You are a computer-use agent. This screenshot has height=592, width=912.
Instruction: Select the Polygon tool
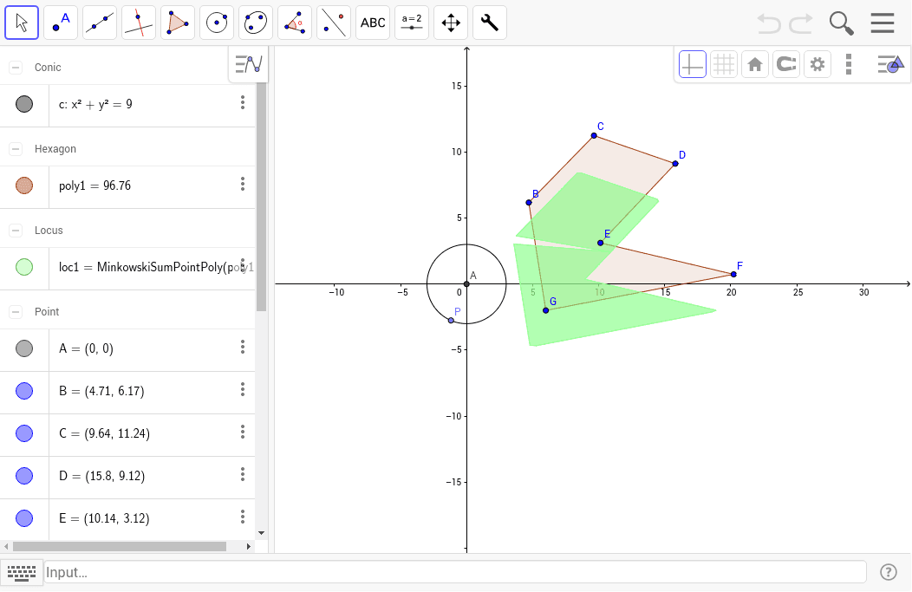[177, 22]
